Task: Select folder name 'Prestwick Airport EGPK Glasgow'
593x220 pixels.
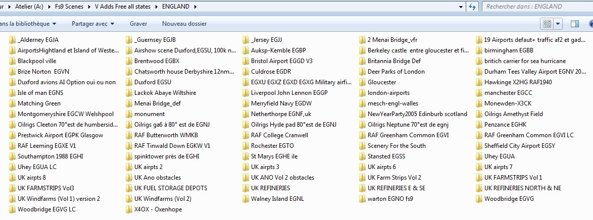Action: 60,135
